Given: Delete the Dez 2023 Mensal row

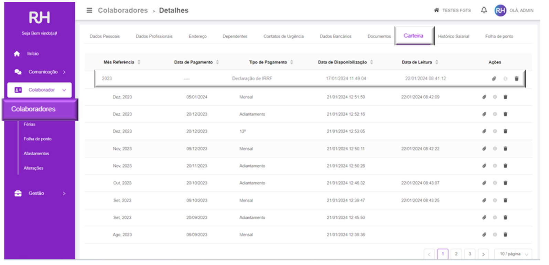Looking at the screenshot, I should pyautogui.click(x=505, y=97).
